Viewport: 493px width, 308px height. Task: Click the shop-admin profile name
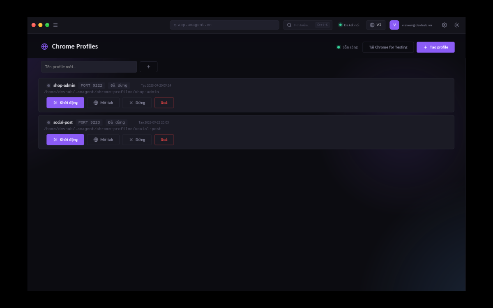point(65,85)
